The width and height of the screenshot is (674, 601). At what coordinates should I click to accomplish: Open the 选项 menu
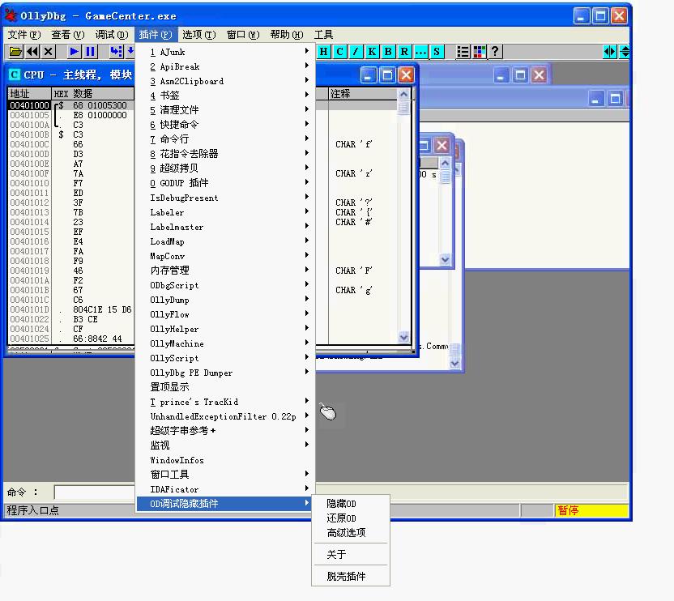(198, 34)
